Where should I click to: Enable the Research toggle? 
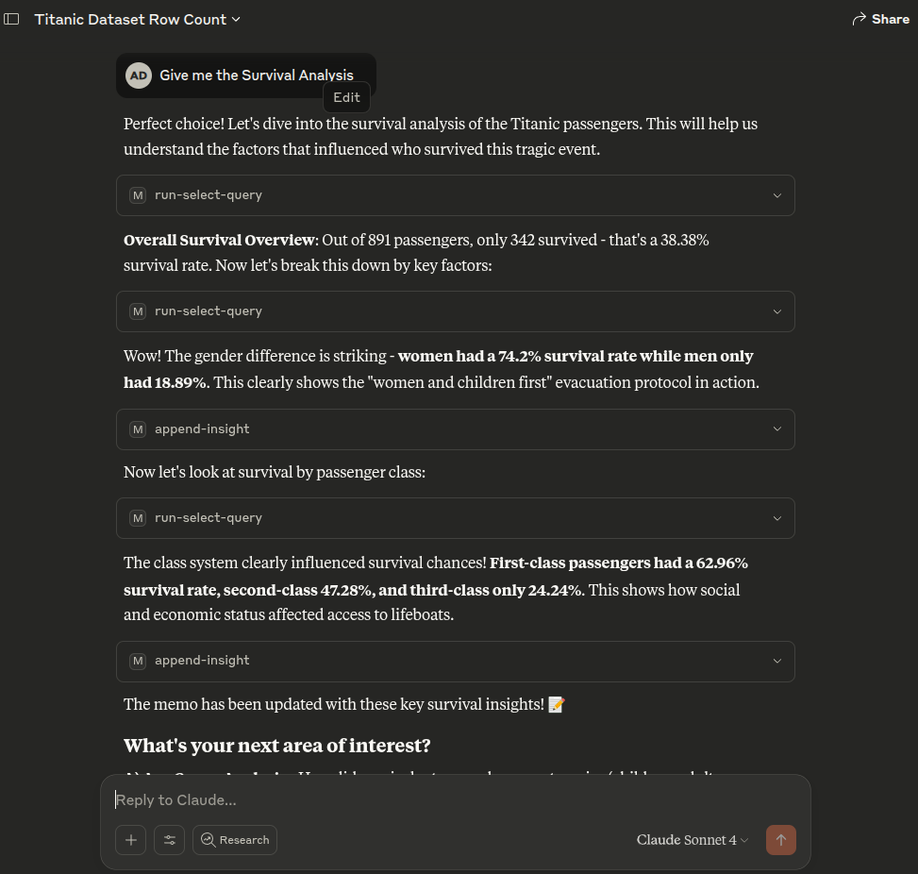pos(235,840)
